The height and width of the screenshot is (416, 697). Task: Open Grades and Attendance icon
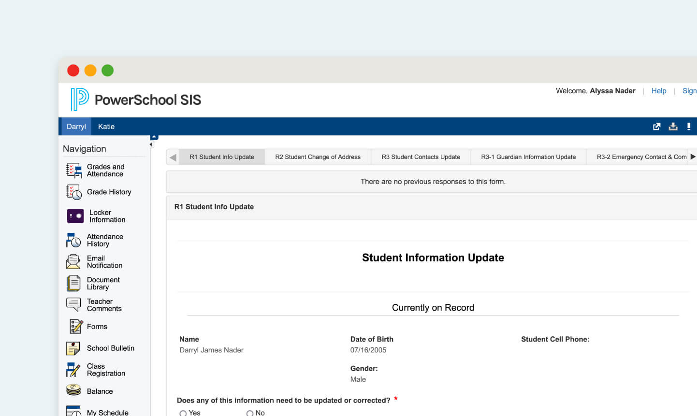point(73,171)
